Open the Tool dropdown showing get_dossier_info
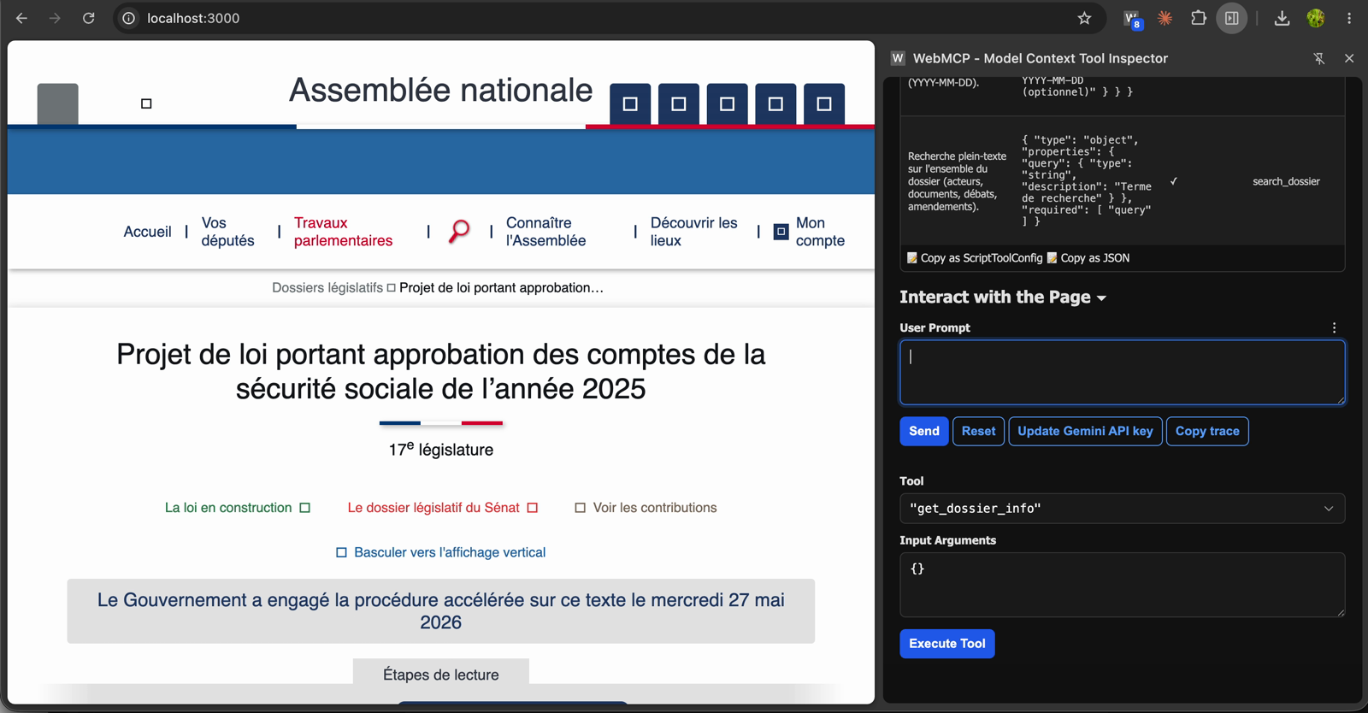This screenshot has height=713, width=1368. (x=1122, y=509)
